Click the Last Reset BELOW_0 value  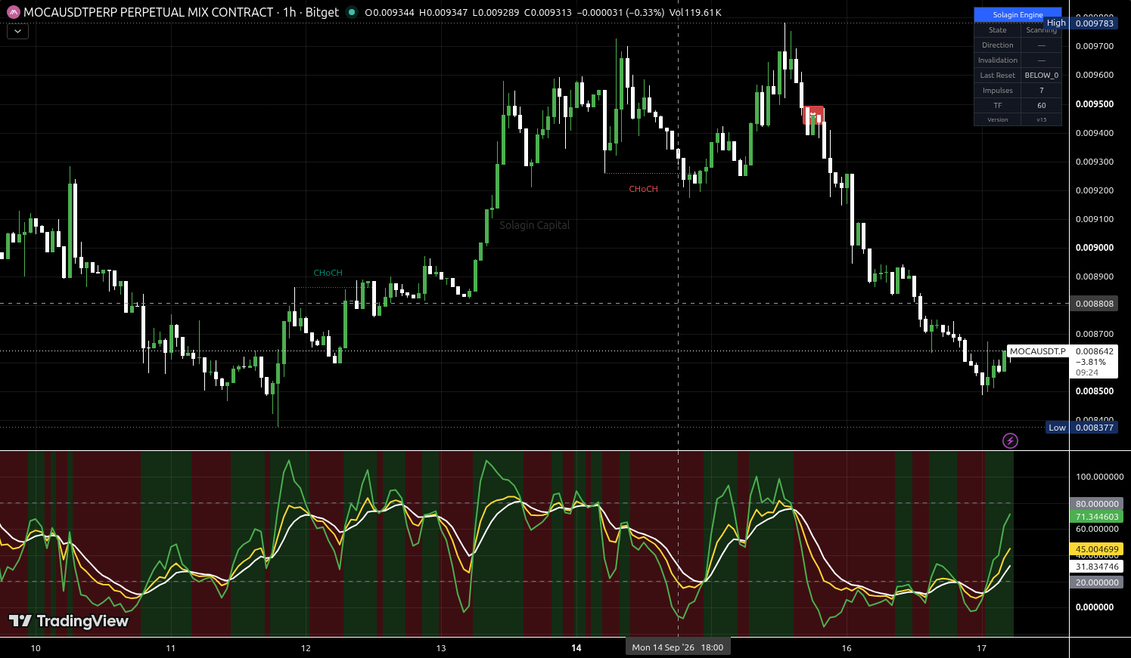pos(1041,76)
